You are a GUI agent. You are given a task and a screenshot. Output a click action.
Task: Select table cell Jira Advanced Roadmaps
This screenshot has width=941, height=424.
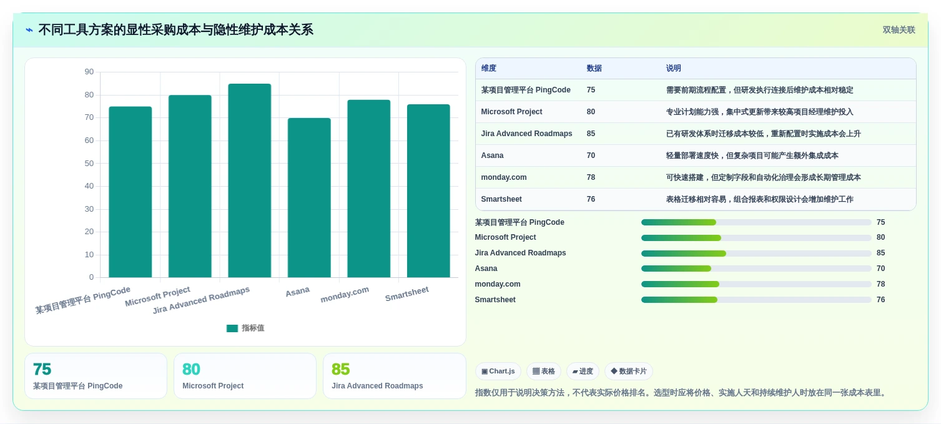click(x=527, y=134)
